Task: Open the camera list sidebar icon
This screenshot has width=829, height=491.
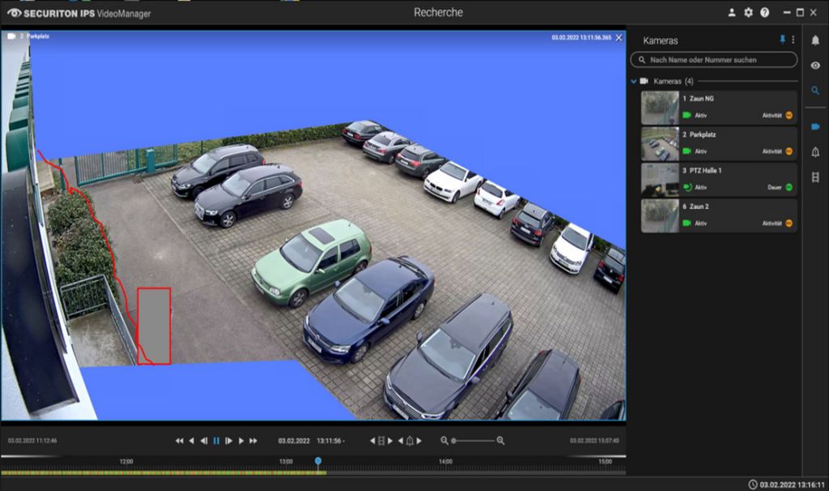Action: [x=815, y=126]
